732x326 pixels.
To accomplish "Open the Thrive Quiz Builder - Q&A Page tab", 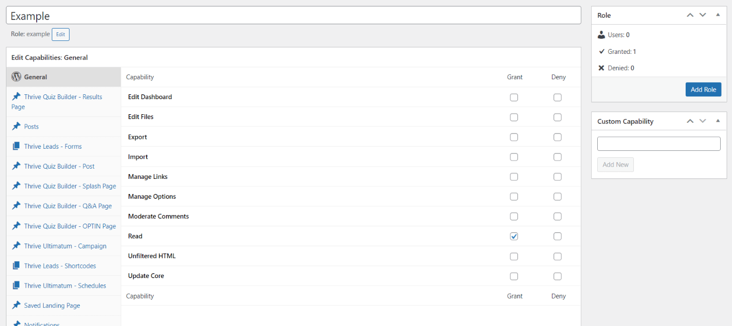I will (67, 206).
